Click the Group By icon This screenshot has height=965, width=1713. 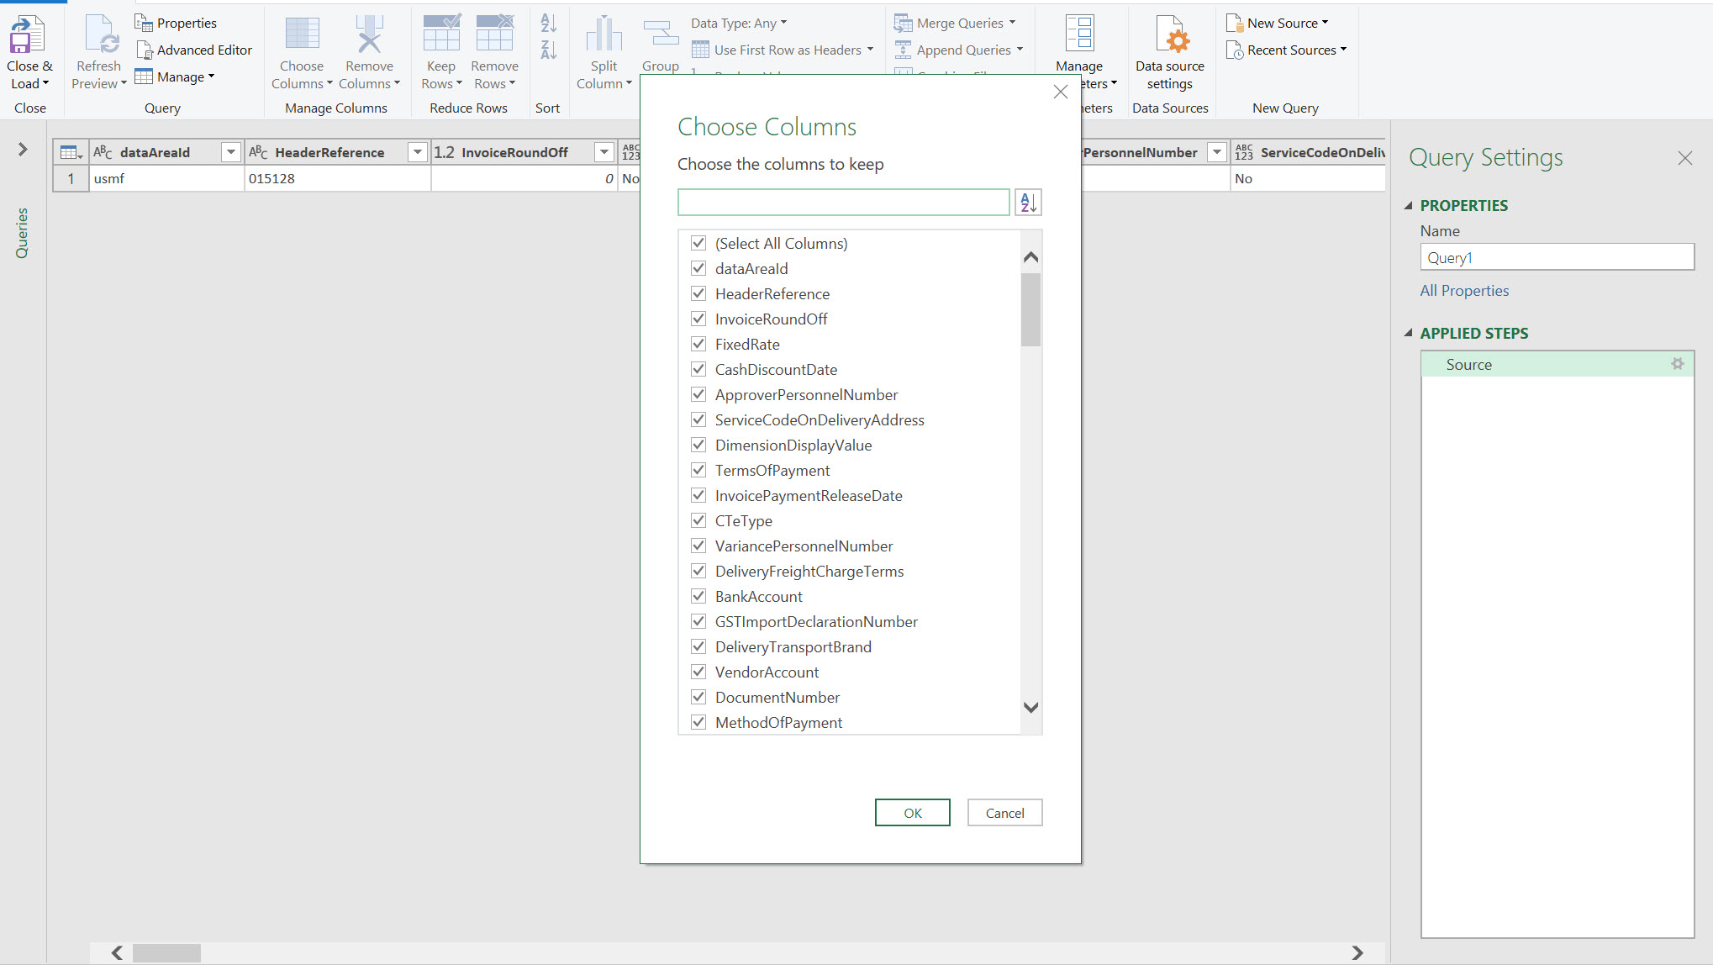[x=661, y=34]
